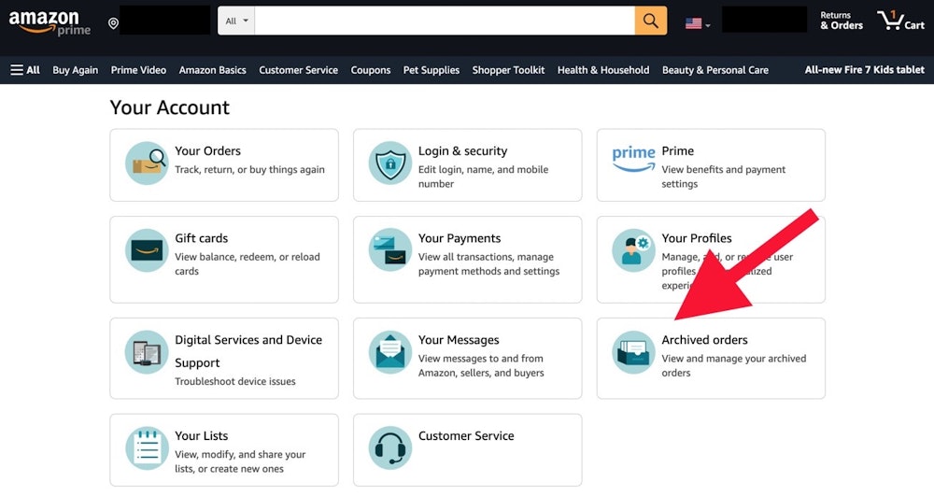
Task: Open Shopper Toolkit nav item
Action: [x=509, y=70]
